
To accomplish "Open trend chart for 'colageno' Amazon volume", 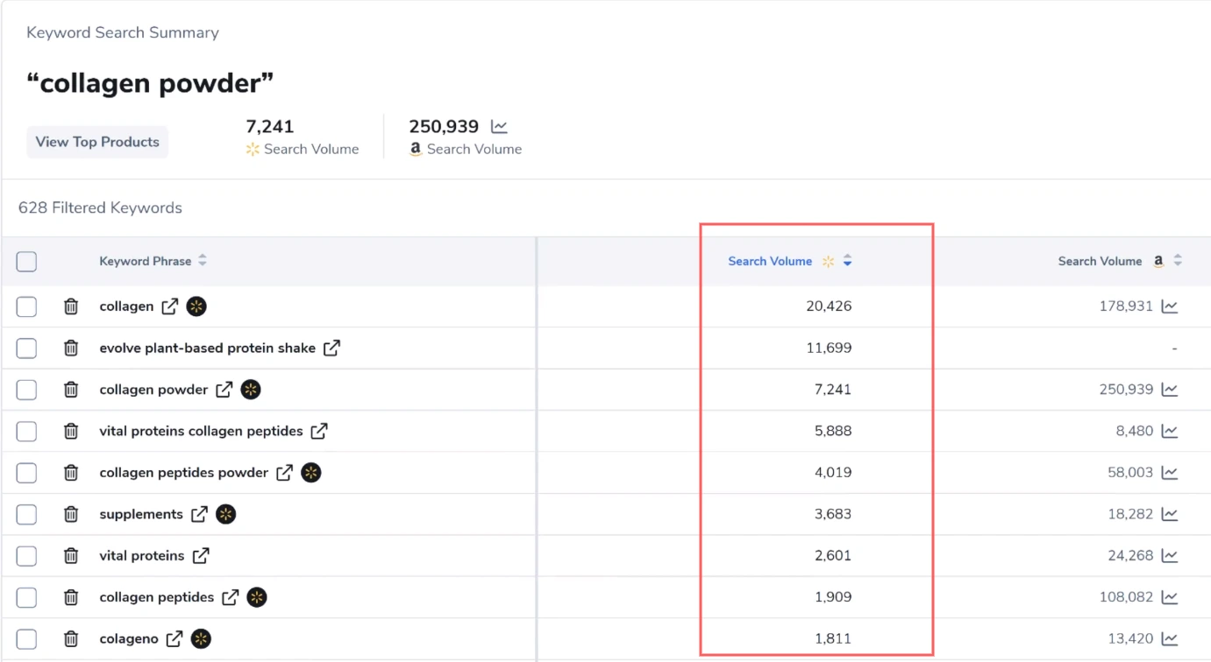I will pos(1169,638).
